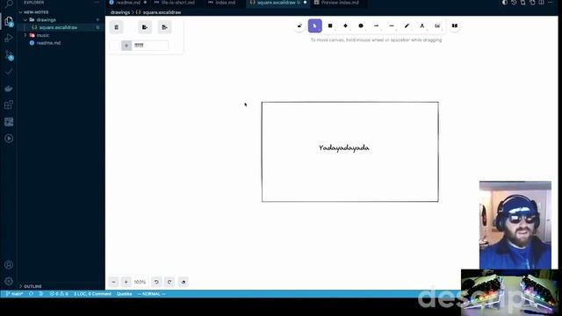The width and height of the screenshot is (562, 316).
Task: Open errors and warnings status item
Action: 59,294
